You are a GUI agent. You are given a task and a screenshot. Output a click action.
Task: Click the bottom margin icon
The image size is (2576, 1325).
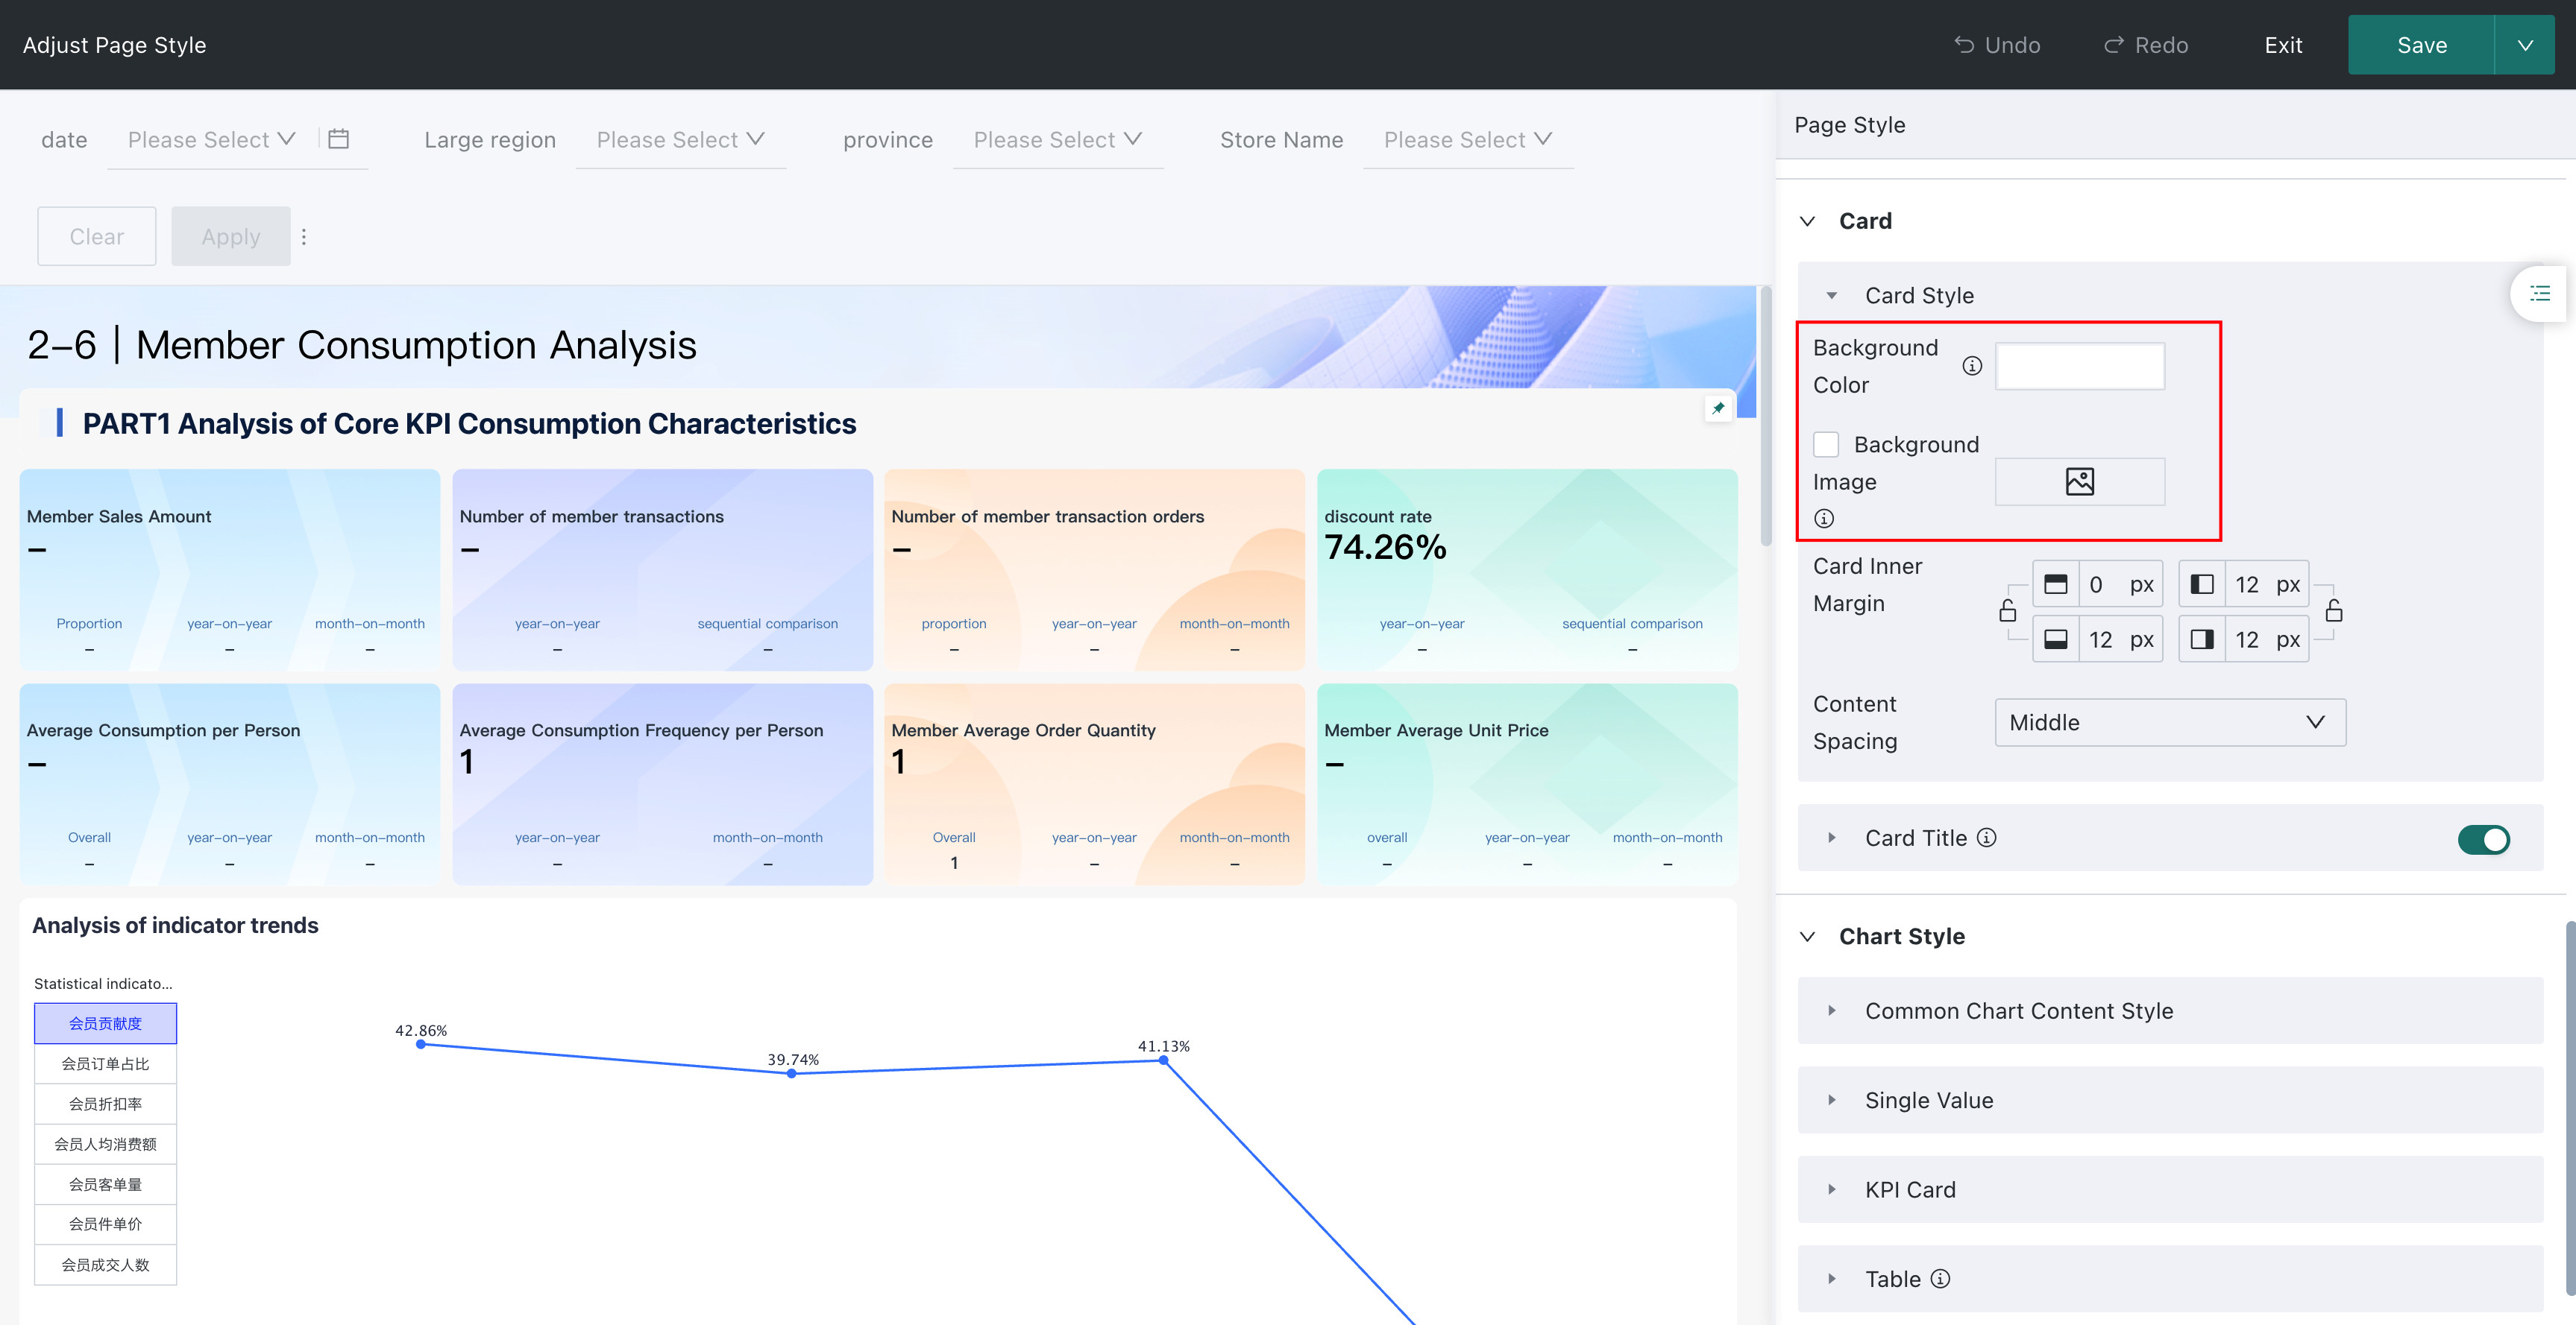point(2056,639)
